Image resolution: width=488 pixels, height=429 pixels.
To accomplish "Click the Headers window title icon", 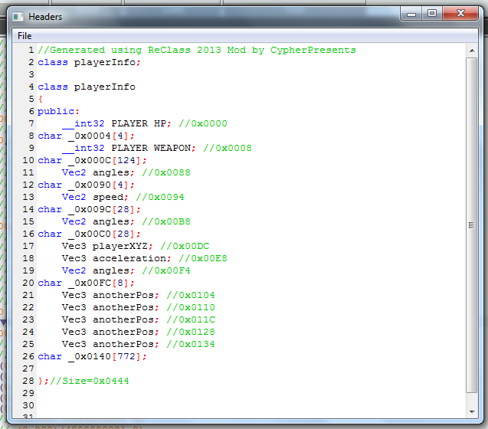I will pos(18,17).
